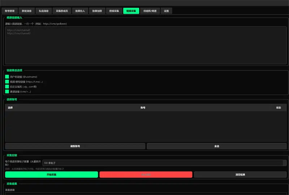Toggle the 频道/群组链接 (https://t.me/...) checkbox
The width and height of the screenshot is (289, 195).
pyautogui.click(x=7, y=82)
